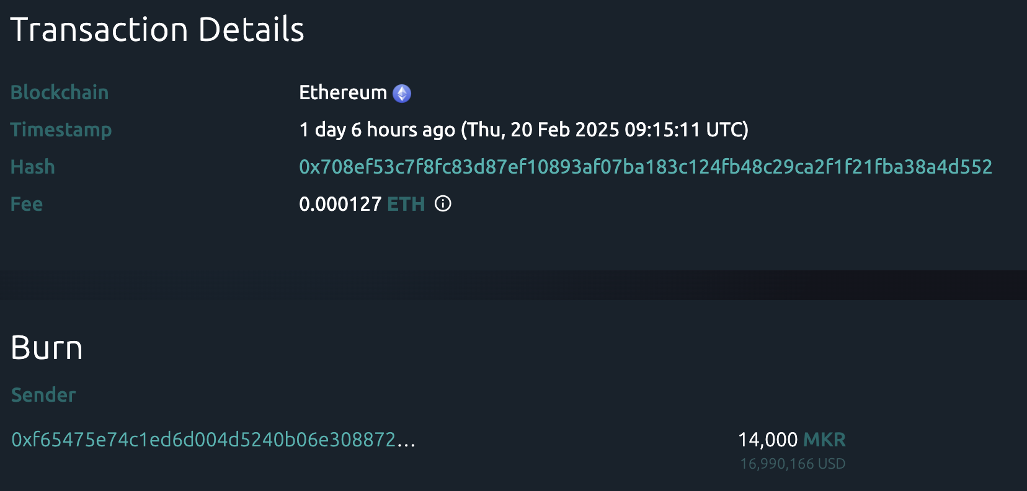The image size is (1027, 491).
Task: Click the ETH currency label beside the fee
Action: click(406, 204)
